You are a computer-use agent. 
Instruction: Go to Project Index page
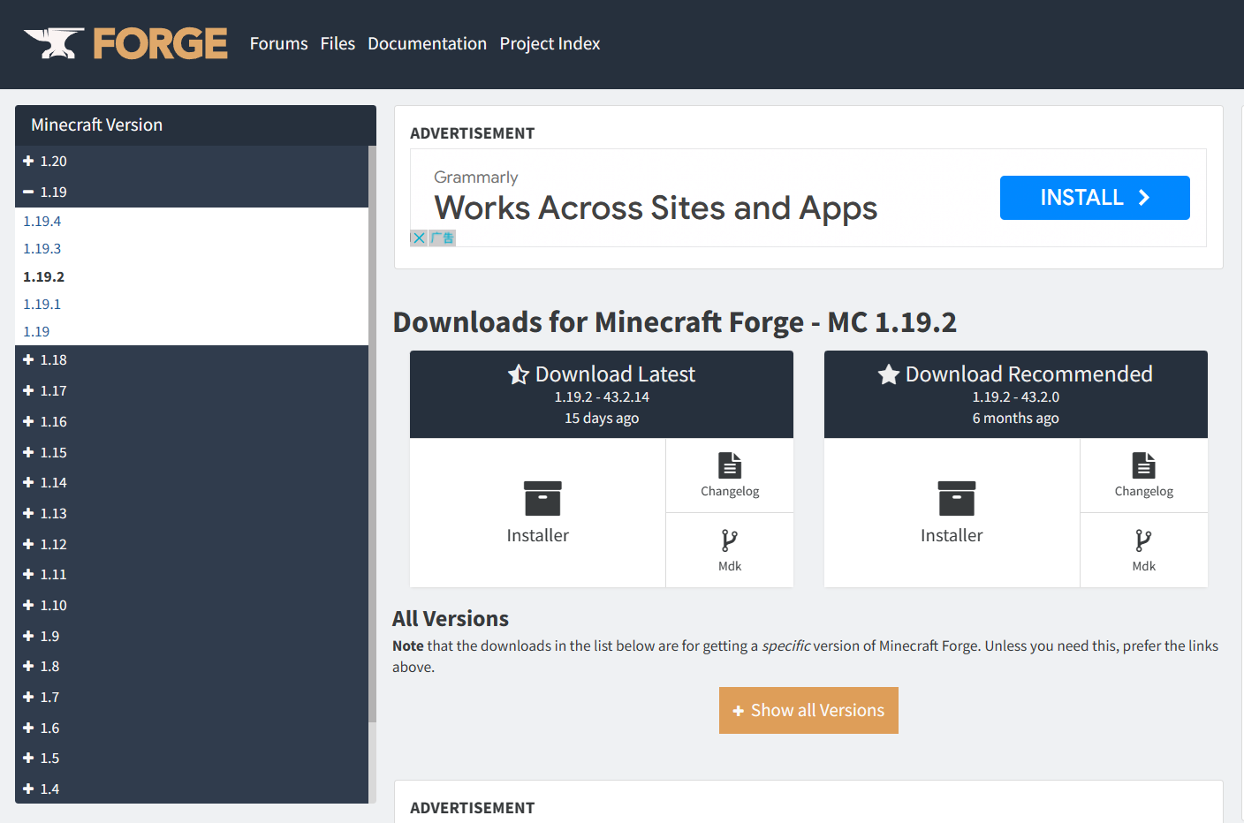pyautogui.click(x=550, y=43)
